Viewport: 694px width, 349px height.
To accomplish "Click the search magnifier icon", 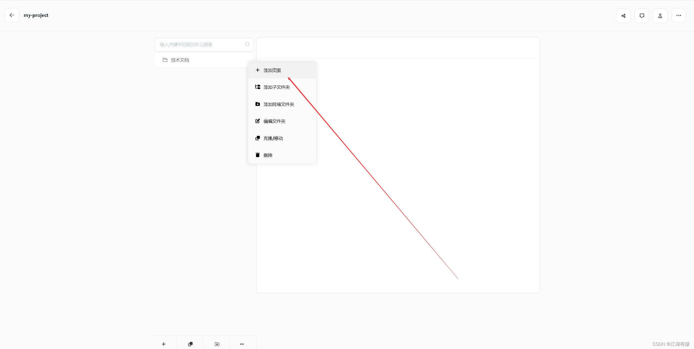I will [x=247, y=44].
